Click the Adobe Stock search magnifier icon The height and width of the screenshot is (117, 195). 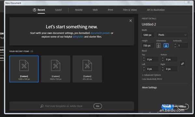[x=42, y=106]
